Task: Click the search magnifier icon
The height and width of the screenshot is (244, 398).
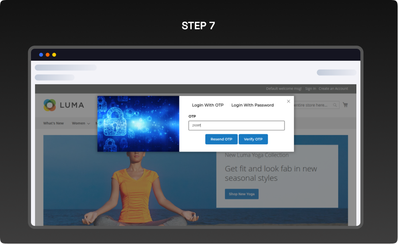Action: coord(335,105)
